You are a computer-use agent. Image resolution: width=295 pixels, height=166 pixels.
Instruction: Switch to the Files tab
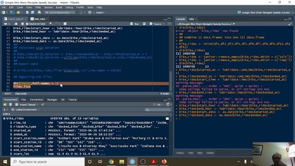(24, 100)
